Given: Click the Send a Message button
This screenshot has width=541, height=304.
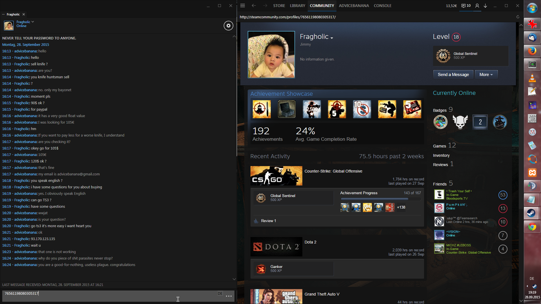Looking at the screenshot, I should click(453, 75).
